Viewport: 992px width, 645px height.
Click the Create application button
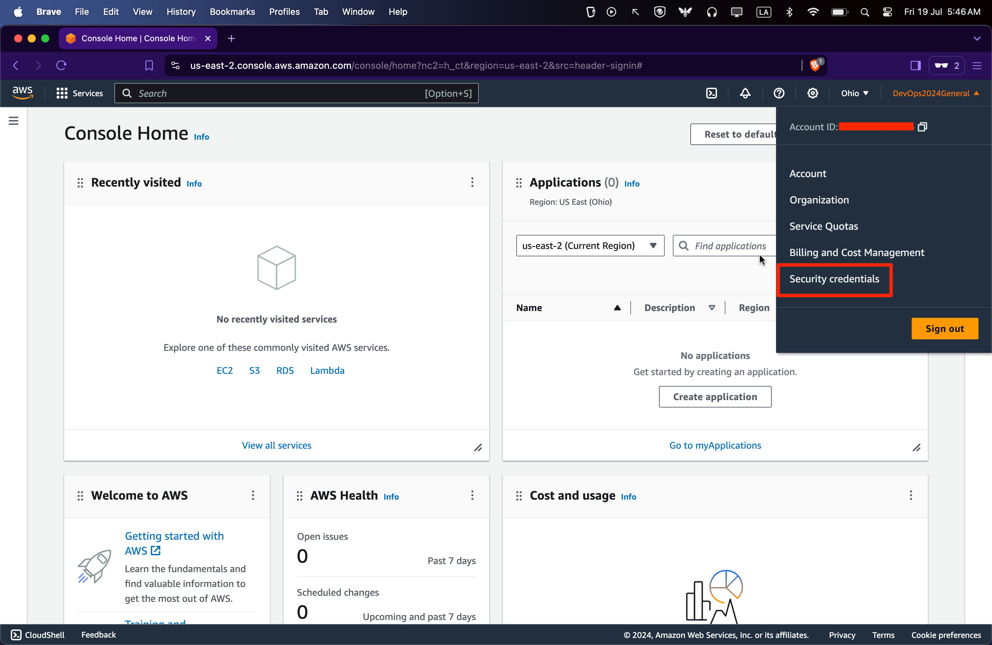click(715, 397)
